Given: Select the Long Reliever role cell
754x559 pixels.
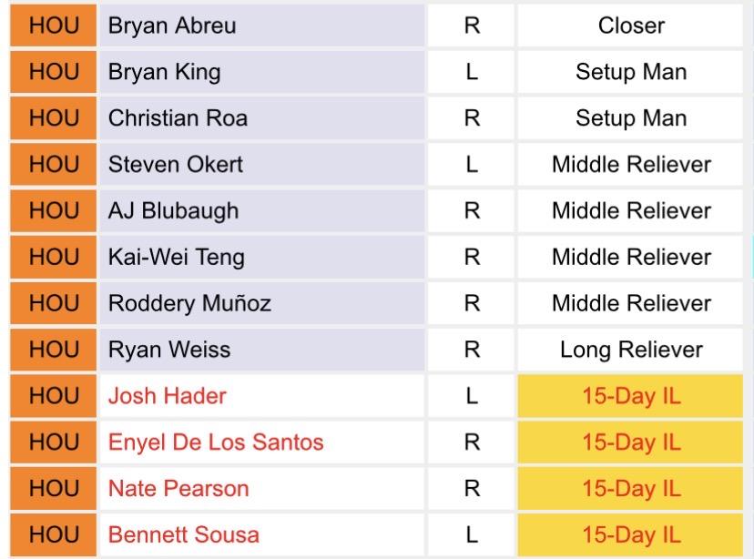Looking at the screenshot, I should tap(631, 350).
